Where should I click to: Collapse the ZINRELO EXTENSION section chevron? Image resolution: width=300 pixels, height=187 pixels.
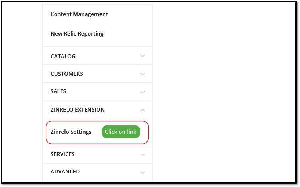pyautogui.click(x=143, y=110)
